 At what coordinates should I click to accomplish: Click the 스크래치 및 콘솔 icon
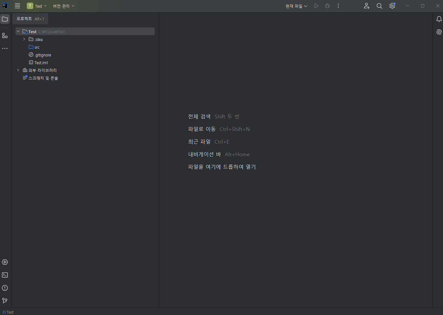click(25, 78)
